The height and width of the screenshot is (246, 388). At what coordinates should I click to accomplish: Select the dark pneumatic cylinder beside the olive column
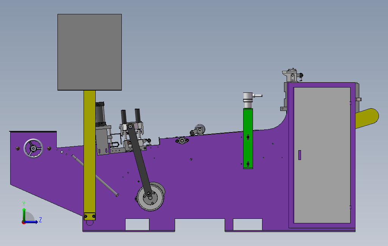coord(100,114)
